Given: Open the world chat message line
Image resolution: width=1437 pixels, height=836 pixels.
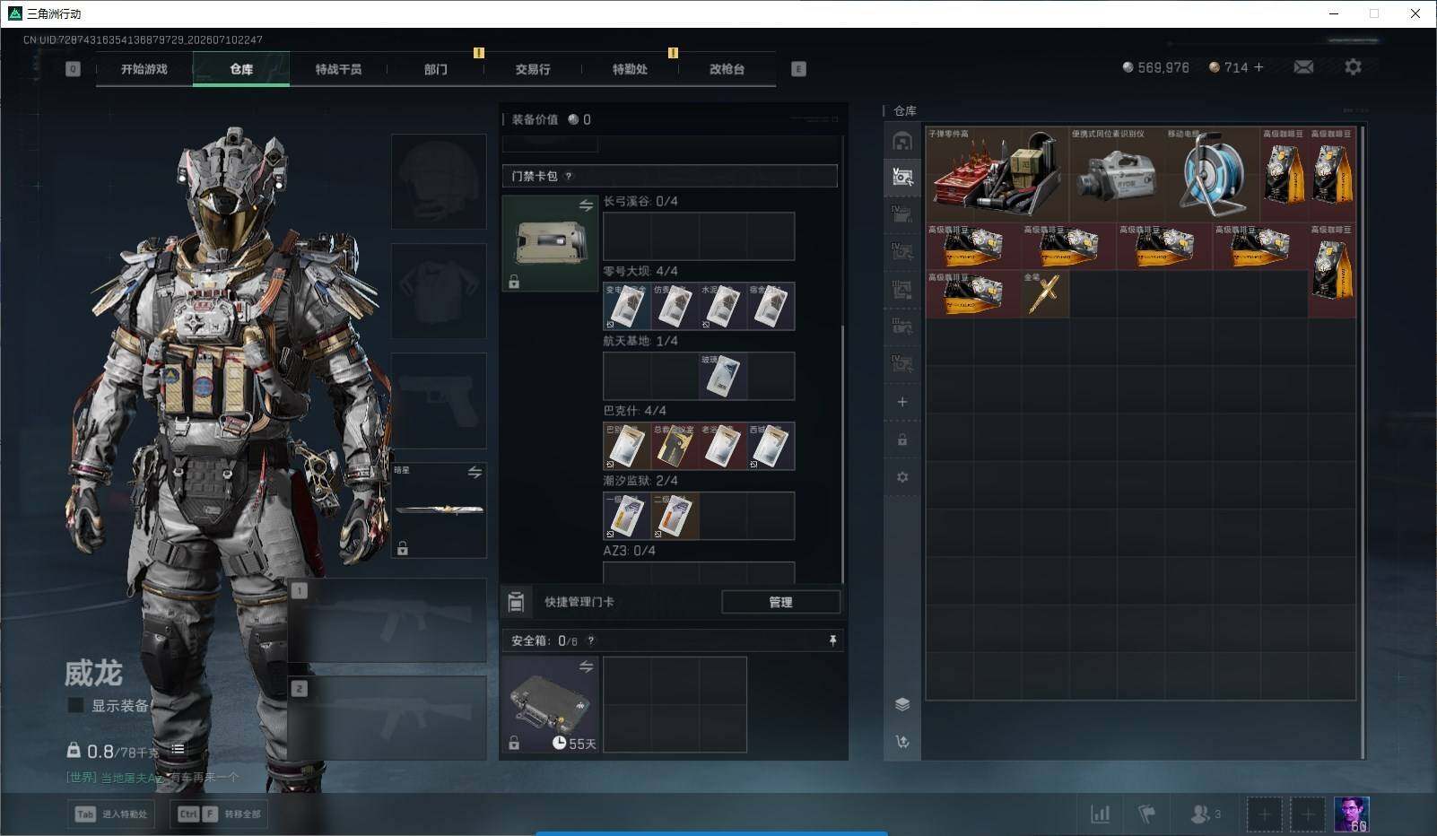Looking at the screenshot, I should 152,778.
